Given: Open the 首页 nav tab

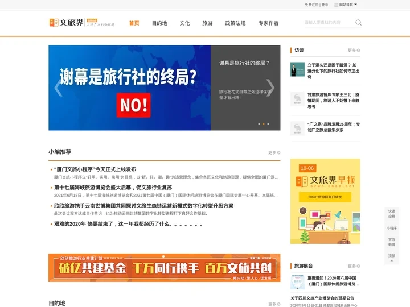Looking at the screenshot, I should (x=134, y=23).
